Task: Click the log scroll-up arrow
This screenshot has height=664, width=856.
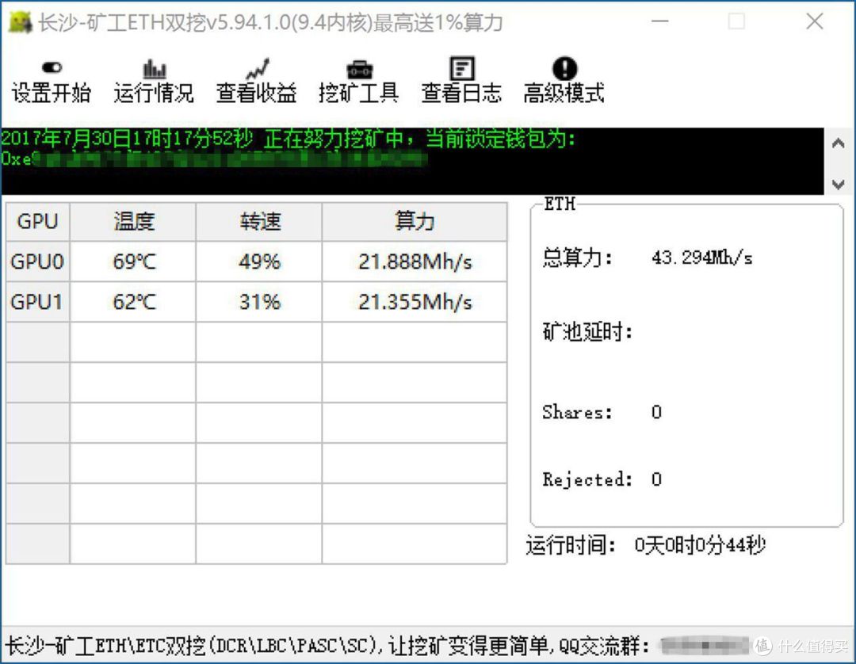Action: 839,143
